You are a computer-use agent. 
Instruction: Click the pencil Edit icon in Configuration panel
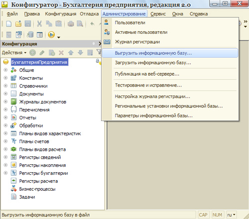click(x=42, y=53)
